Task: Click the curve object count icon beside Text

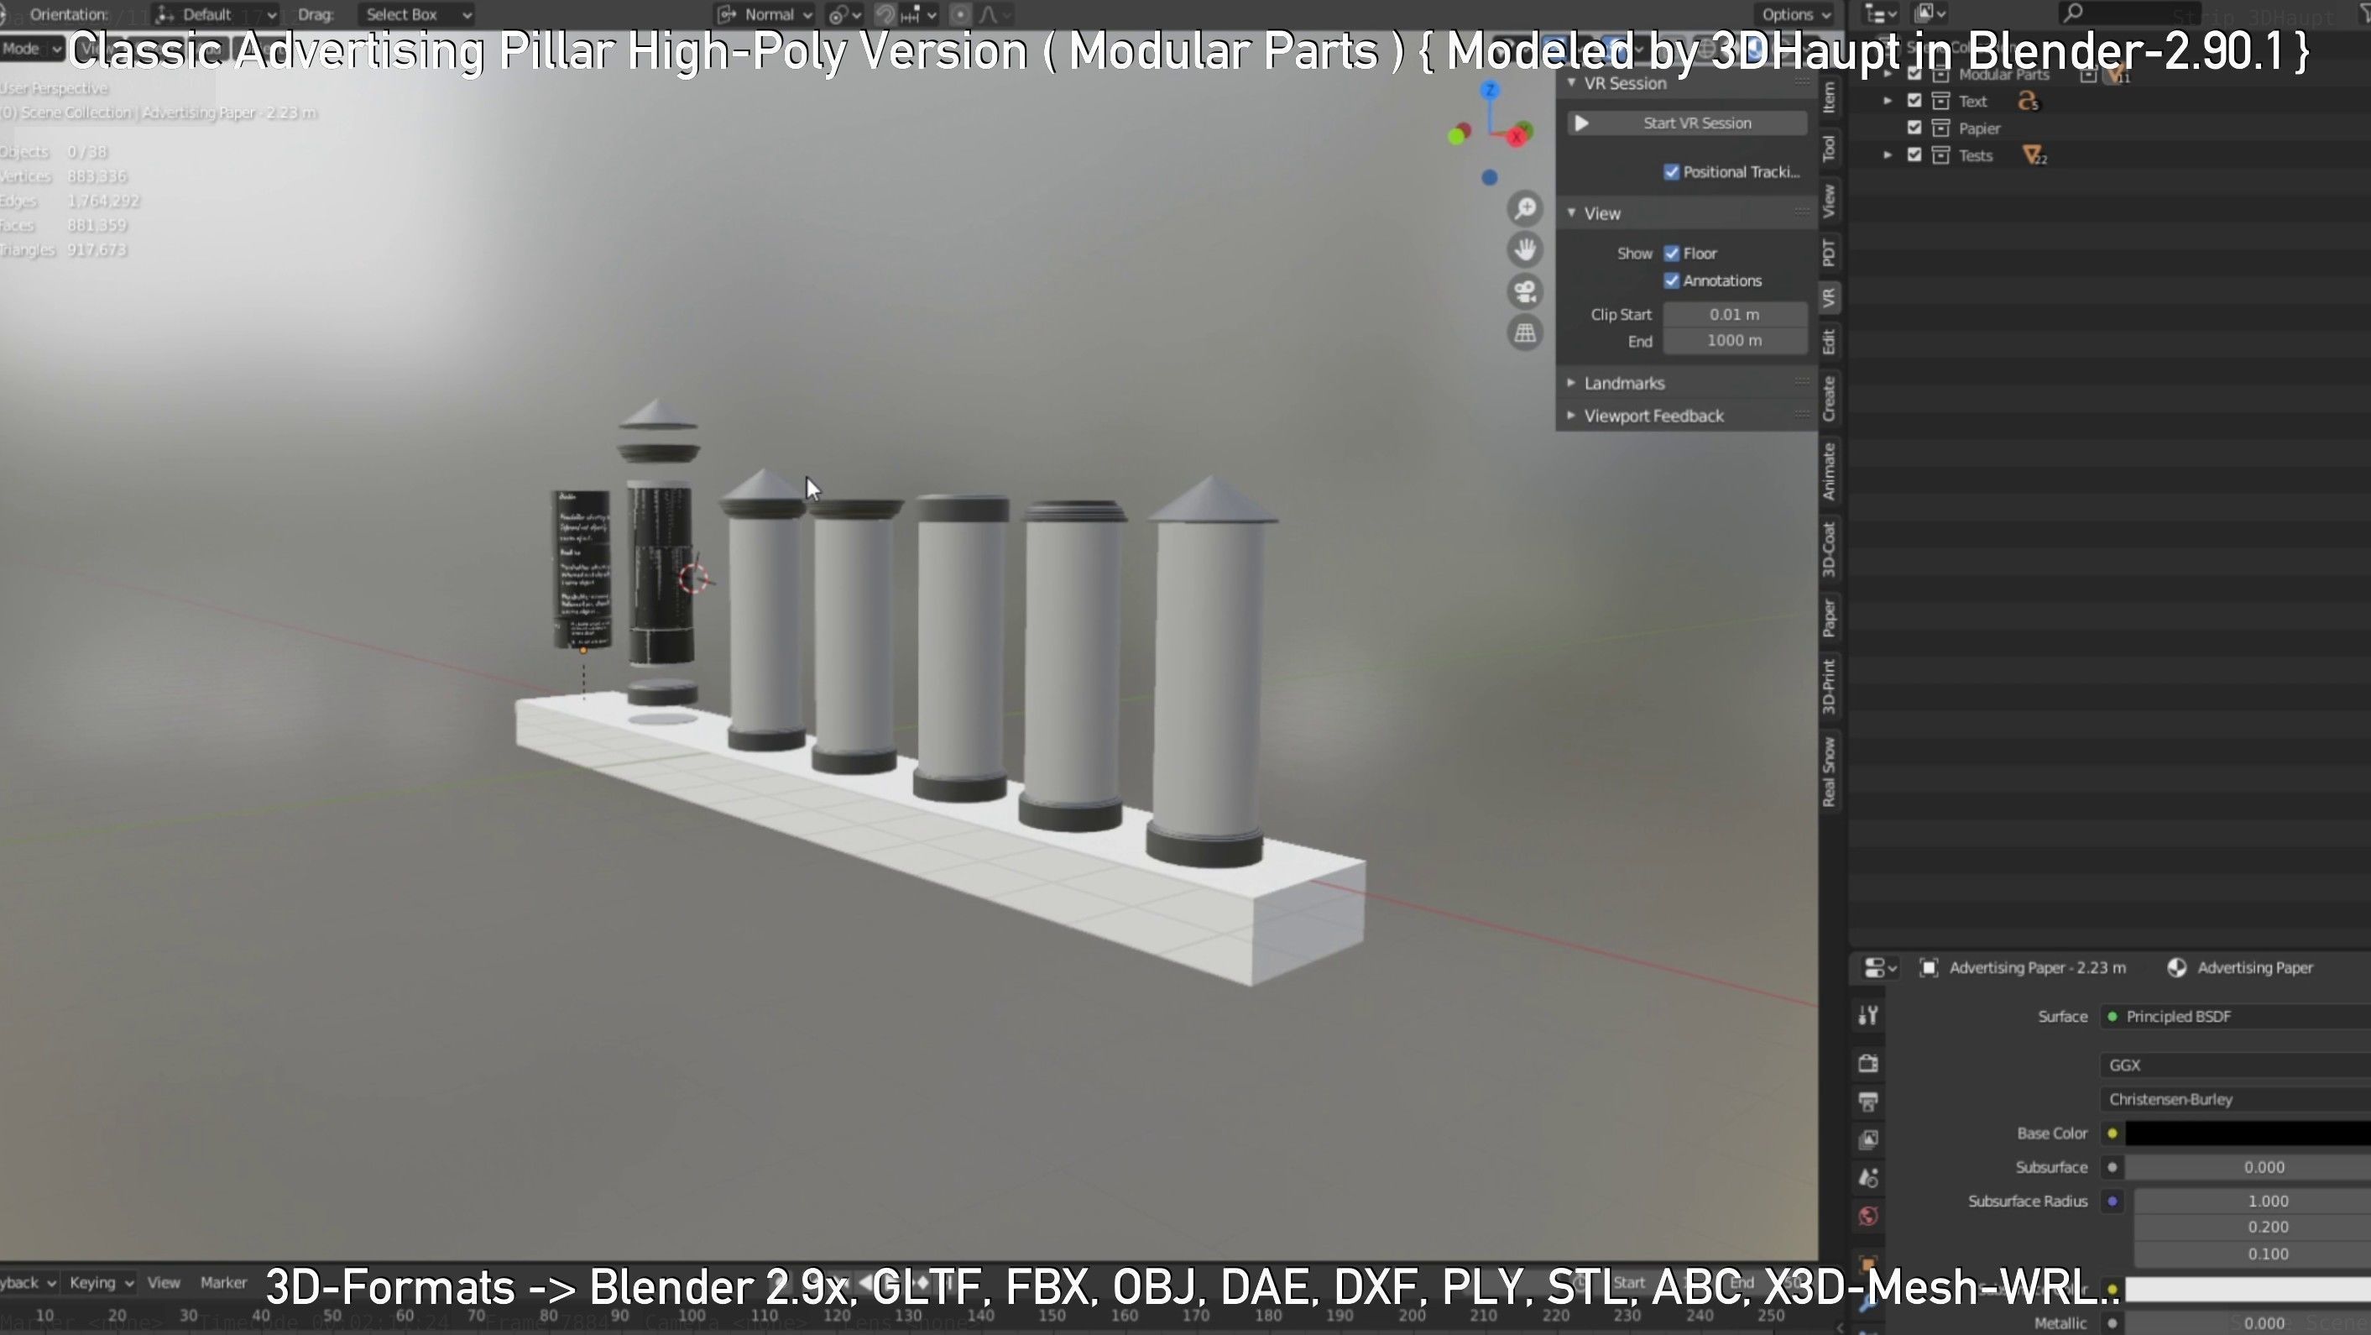Action: pos(2029,102)
